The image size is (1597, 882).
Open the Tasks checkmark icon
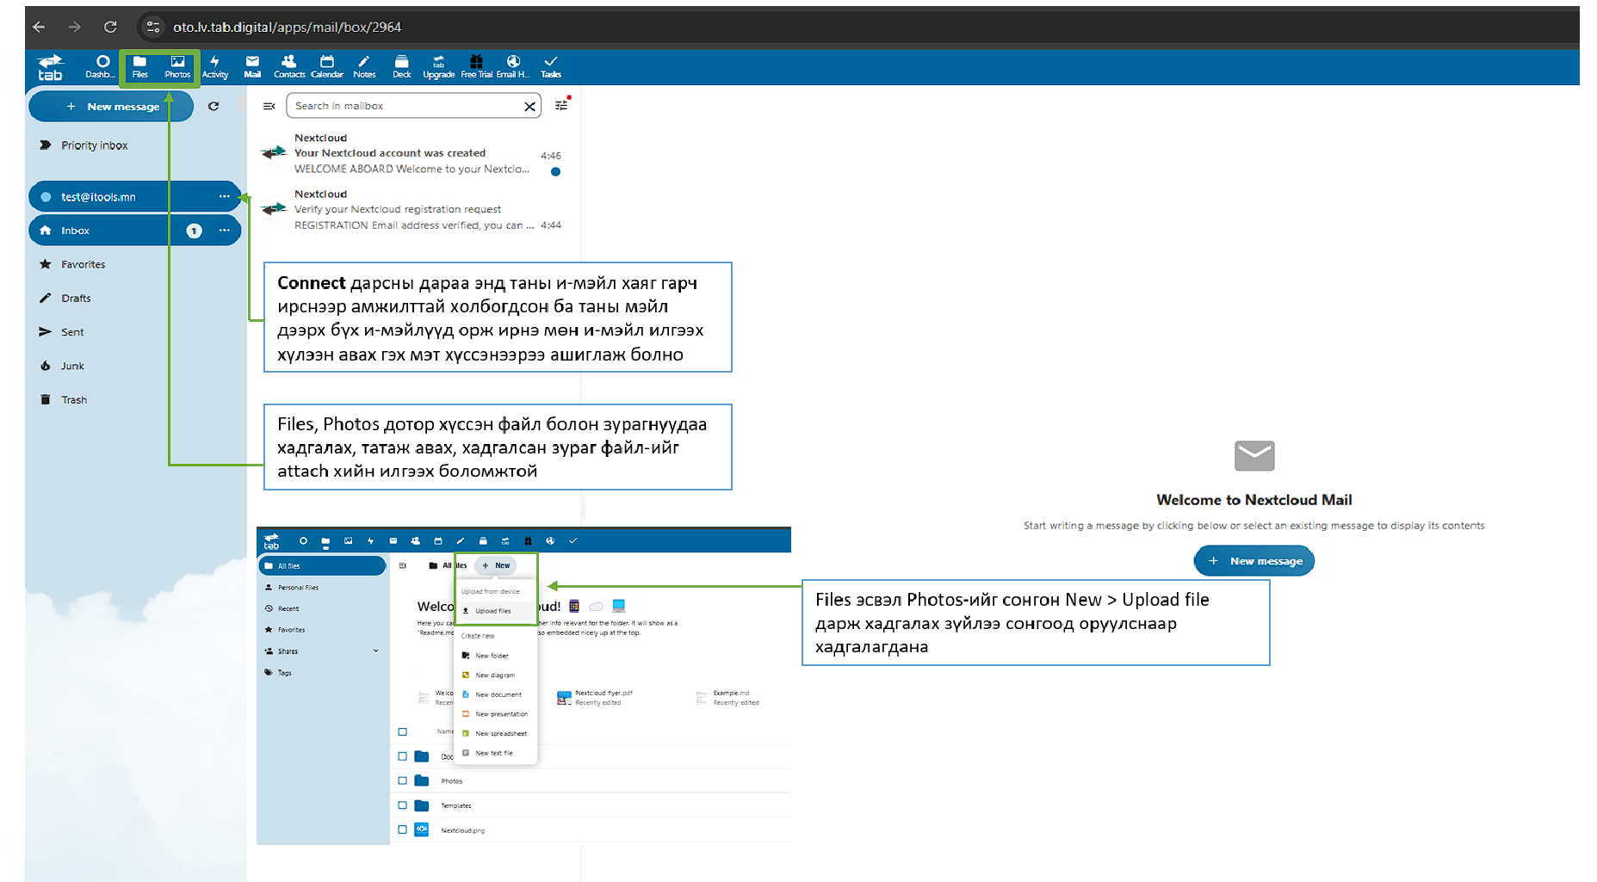click(x=551, y=66)
